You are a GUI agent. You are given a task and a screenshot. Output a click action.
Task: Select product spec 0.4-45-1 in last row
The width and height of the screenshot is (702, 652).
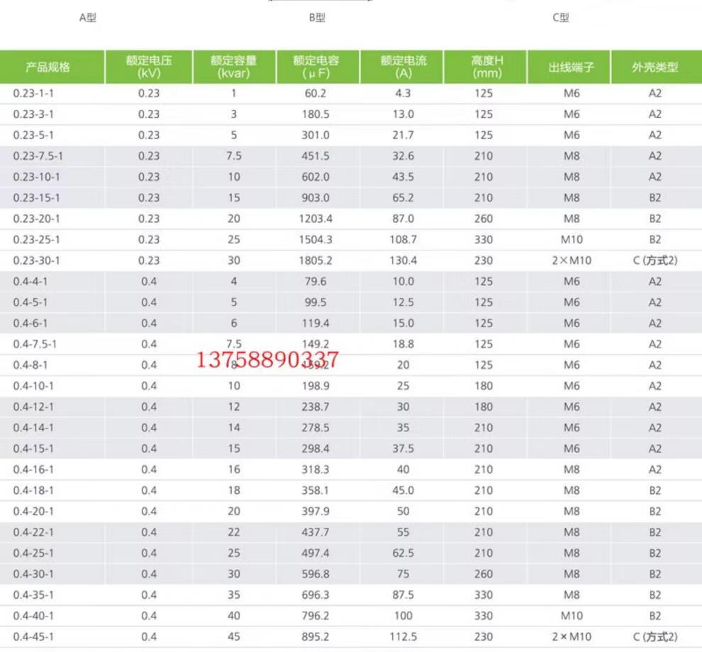[33, 636]
